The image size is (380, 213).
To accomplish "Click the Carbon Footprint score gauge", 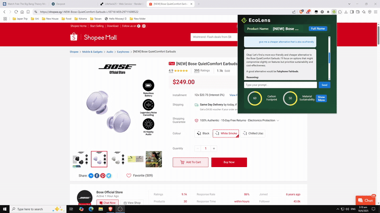I will [x=255, y=98].
